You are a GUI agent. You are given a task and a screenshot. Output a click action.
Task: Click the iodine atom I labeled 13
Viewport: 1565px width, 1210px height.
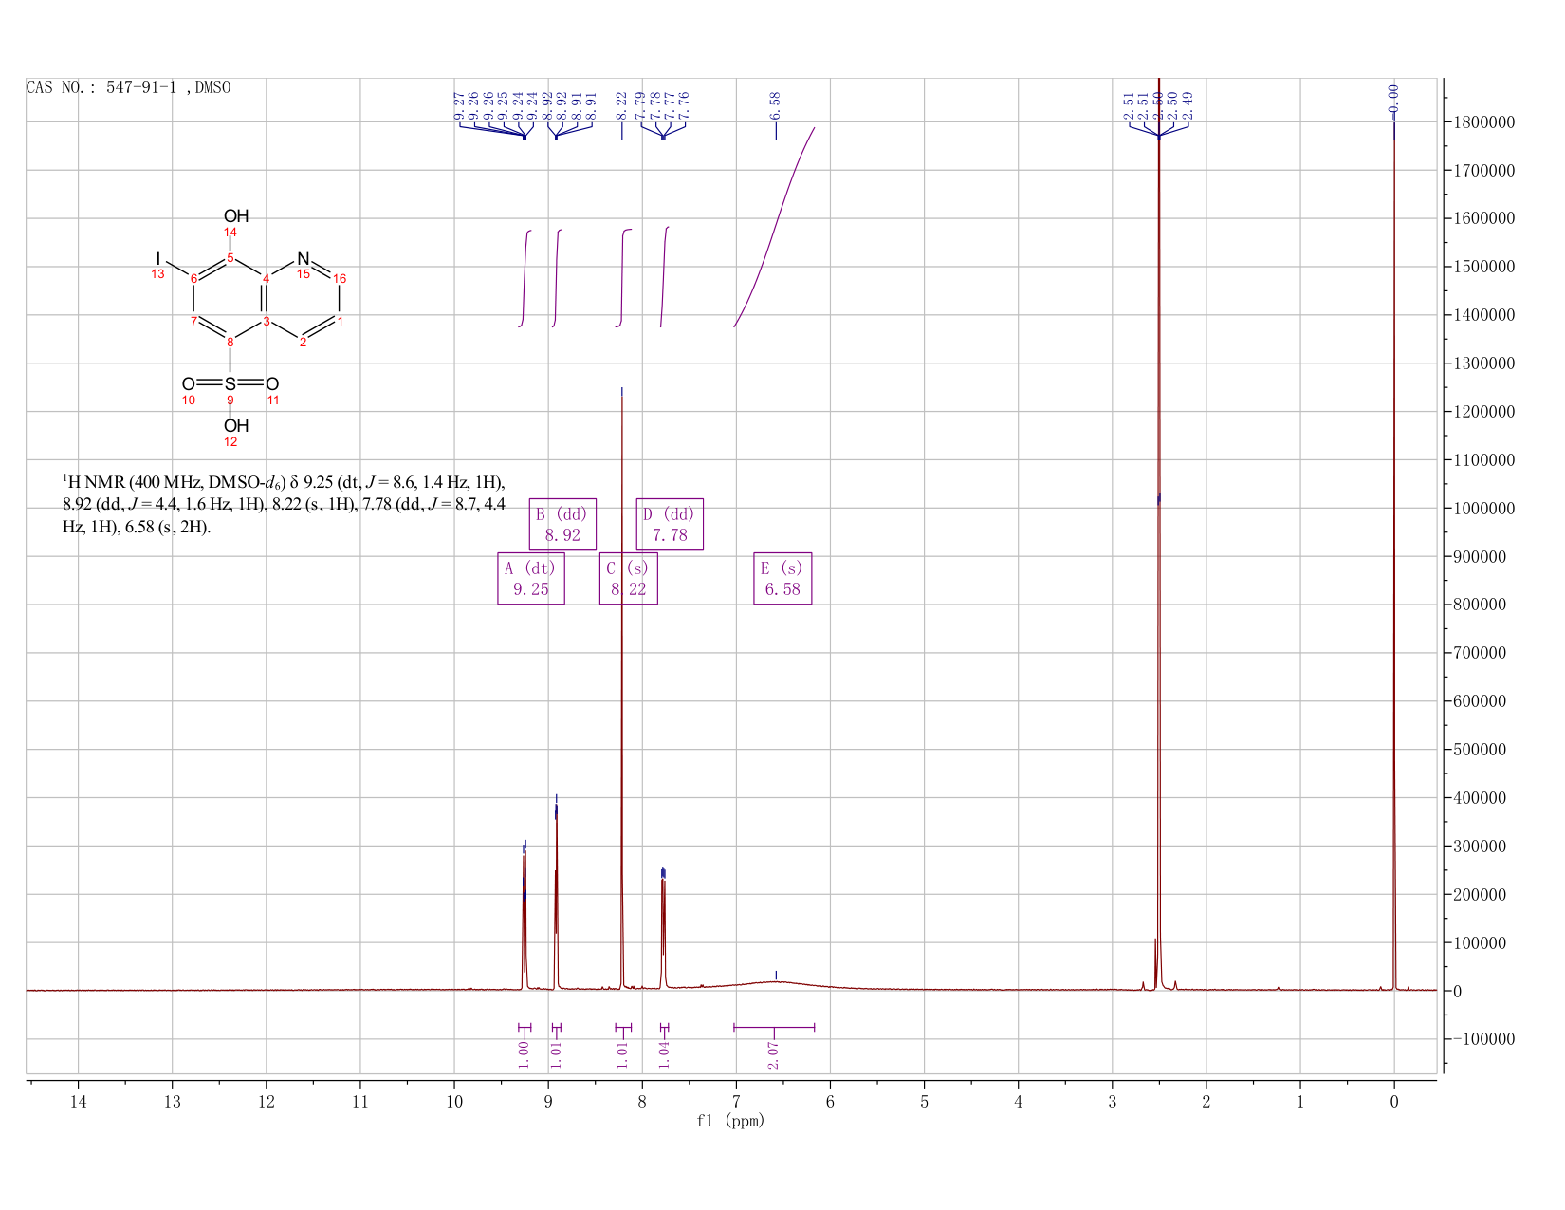[158, 258]
